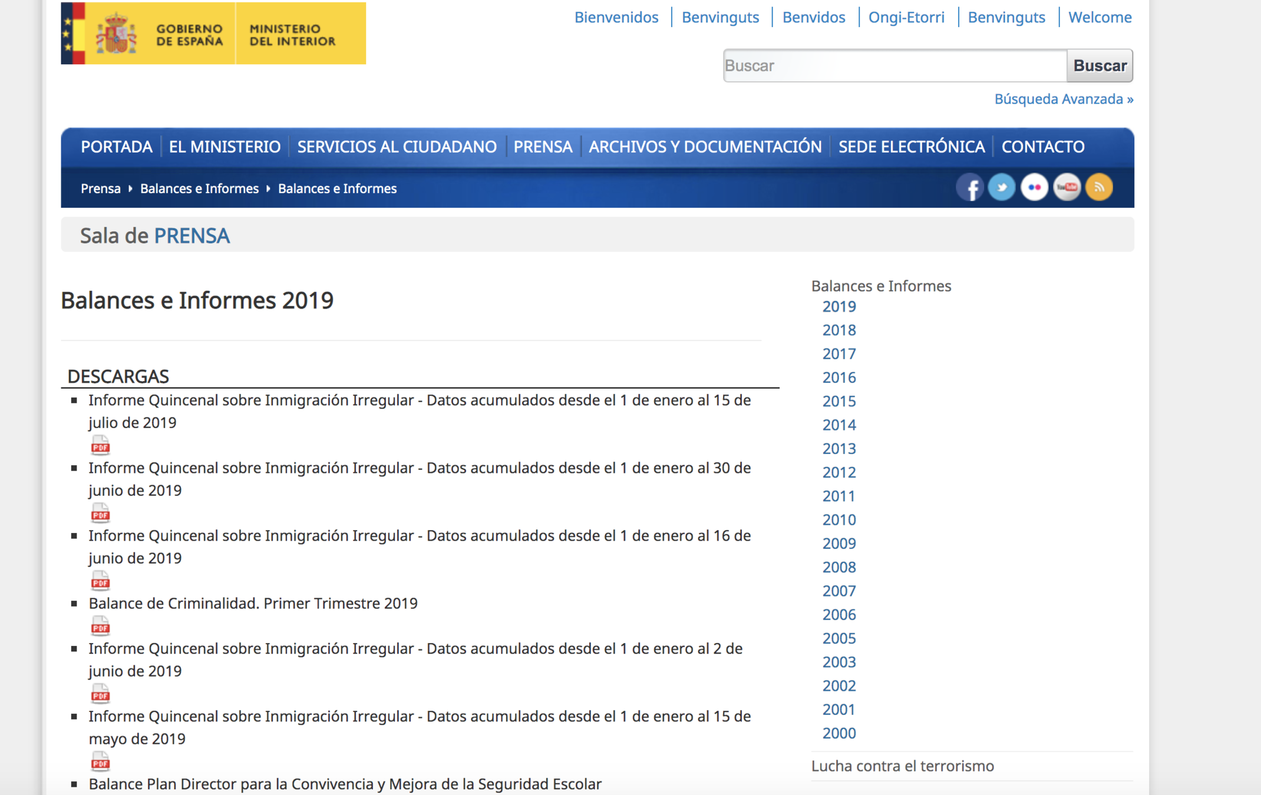Open the Twitter social icon

click(x=1001, y=188)
